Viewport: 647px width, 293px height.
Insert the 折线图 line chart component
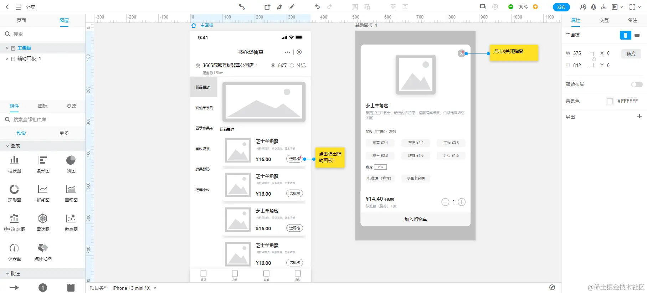pos(43,193)
